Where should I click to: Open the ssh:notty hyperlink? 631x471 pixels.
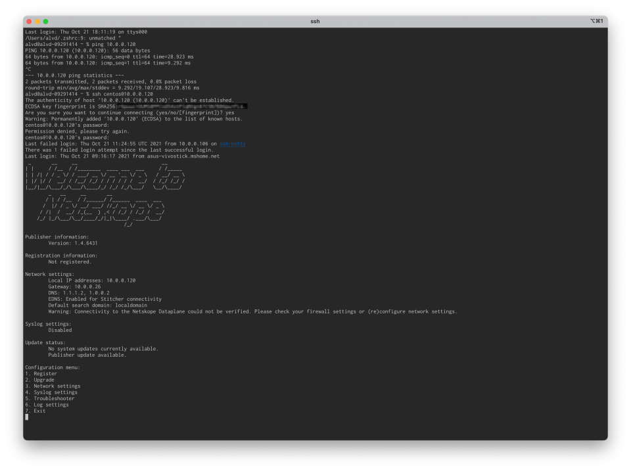pos(233,144)
